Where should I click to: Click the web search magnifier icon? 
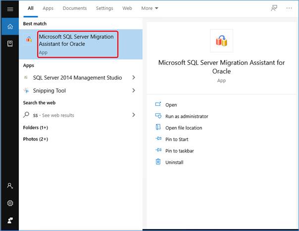(x=26, y=115)
